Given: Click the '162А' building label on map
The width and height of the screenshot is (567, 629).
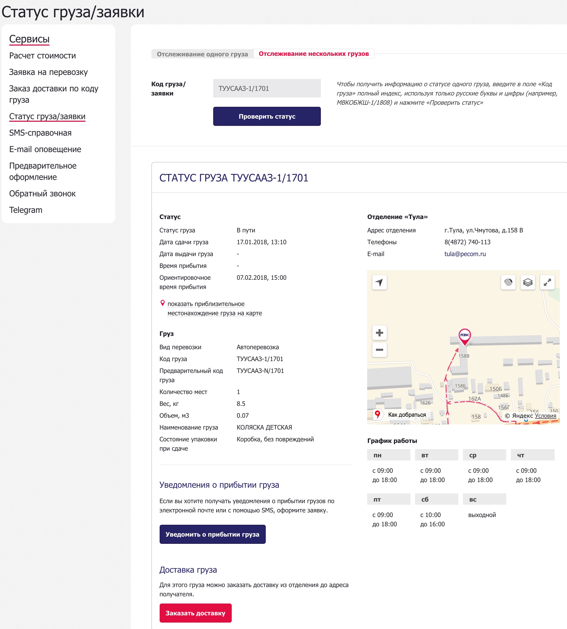Looking at the screenshot, I should pos(475,399).
